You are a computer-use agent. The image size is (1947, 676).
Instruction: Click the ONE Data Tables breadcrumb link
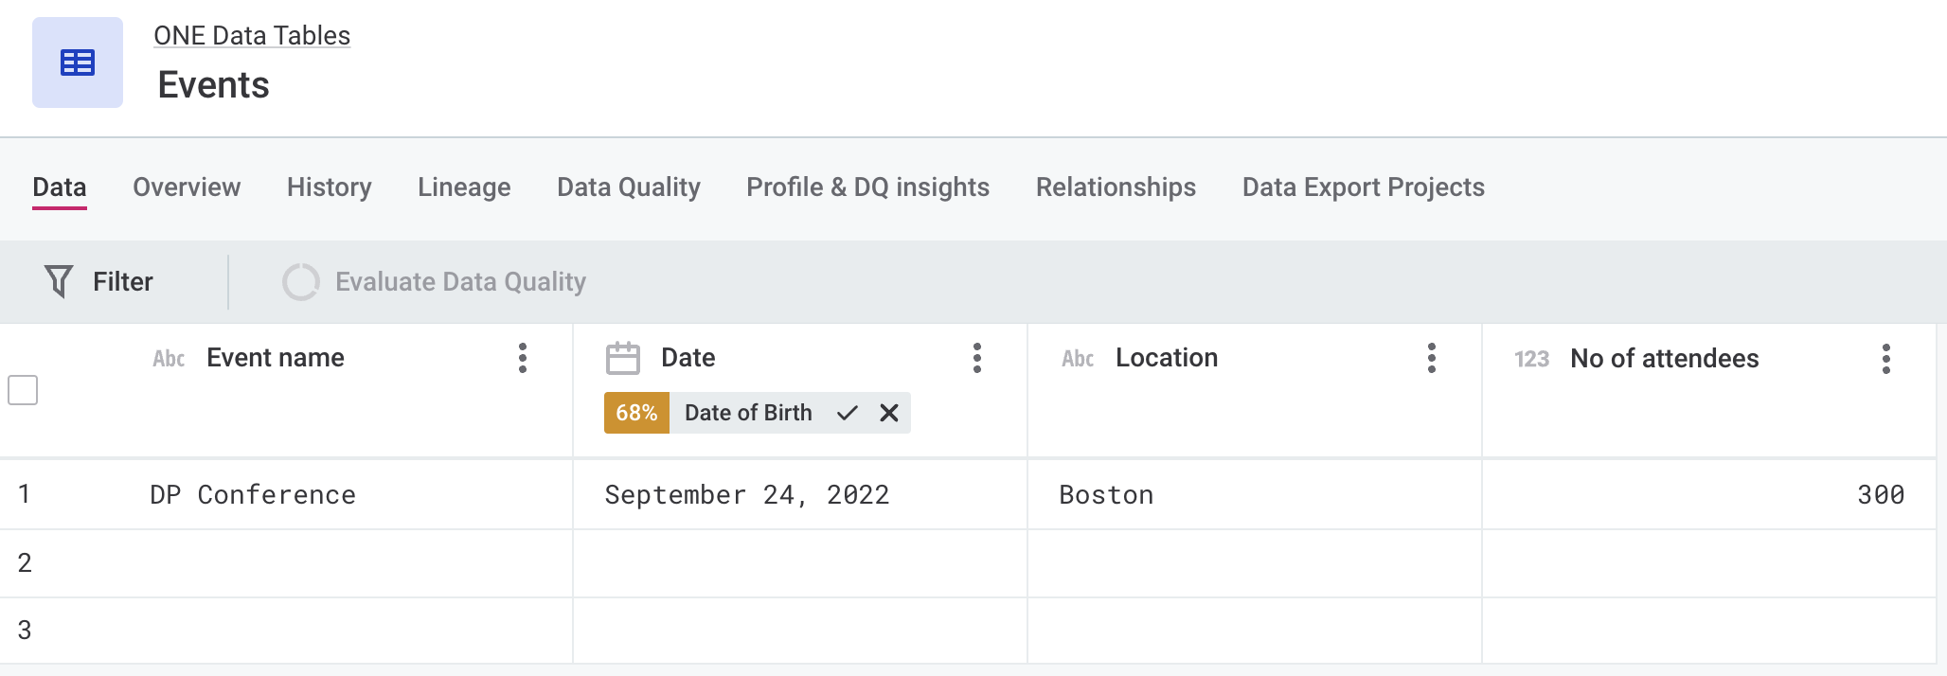click(252, 36)
